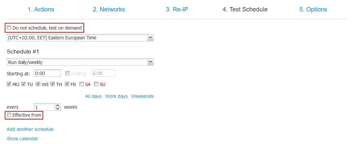Select the 'All days' shortcut link
This screenshot has width=354, height=144.
click(x=93, y=96)
